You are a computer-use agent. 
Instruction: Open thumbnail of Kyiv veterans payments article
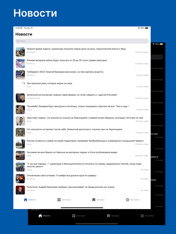pyautogui.click(x=20, y=63)
